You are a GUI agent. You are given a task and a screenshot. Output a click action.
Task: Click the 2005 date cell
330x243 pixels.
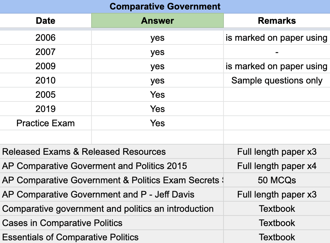click(x=46, y=95)
